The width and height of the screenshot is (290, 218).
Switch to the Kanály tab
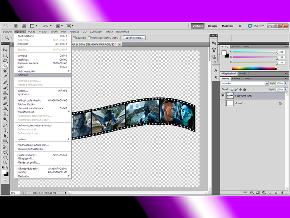pyautogui.click(x=236, y=78)
